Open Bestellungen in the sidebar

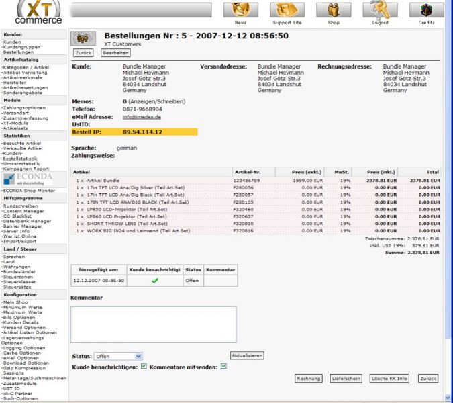coord(18,52)
